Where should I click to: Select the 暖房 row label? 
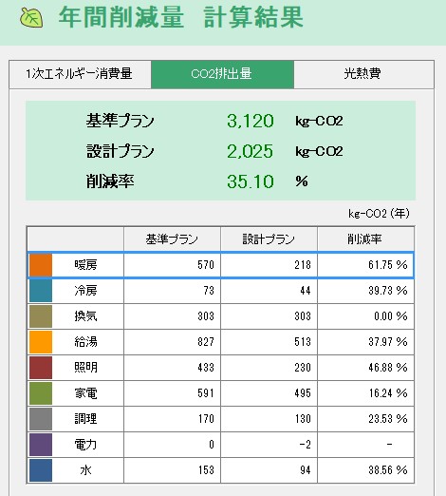[x=85, y=265]
